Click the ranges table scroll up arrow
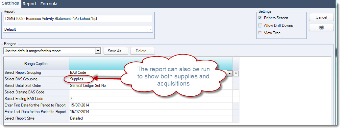342x130 pixels. pos(236,73)
